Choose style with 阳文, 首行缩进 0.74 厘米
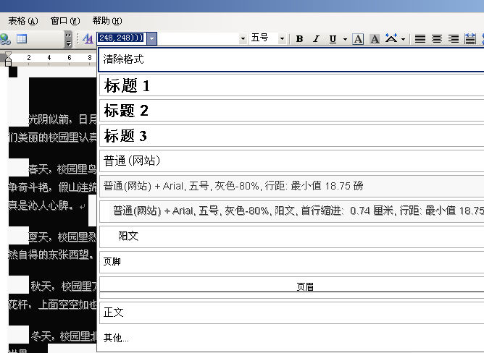 click(x=292, y=211)
